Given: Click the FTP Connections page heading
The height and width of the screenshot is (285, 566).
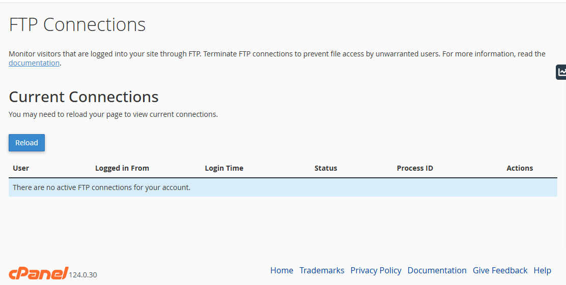Looking at the screenshot, I should (77, 24).
